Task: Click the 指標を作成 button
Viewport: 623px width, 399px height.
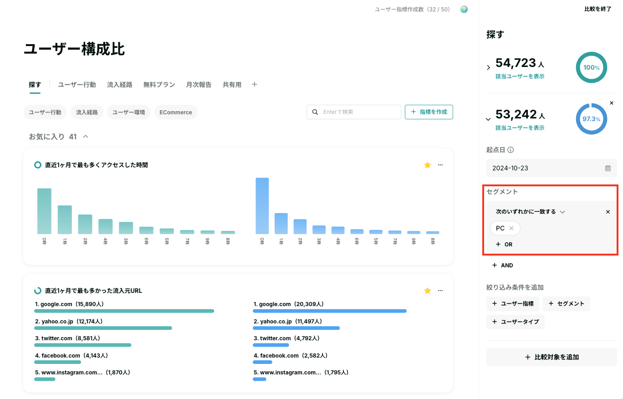Action: (x=429, y=112)
